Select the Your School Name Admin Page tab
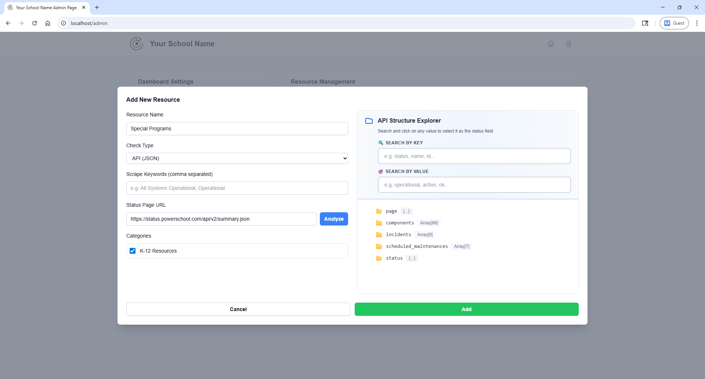Viewport: 705px width, 379px height. [46, 7]
